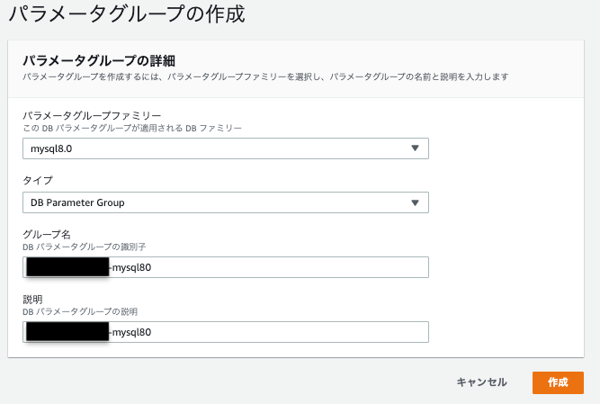This screenshot has height=404, width=600.
Task: Click the グループ名 field label
Action: click(x=47, y=234)
